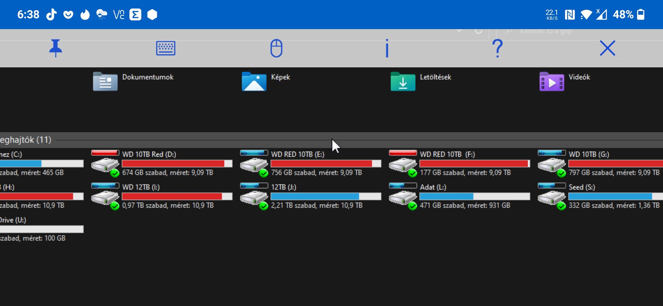Tap Wi-Fi icon in status bar
The image size is (663, 306).
(586, 14)
